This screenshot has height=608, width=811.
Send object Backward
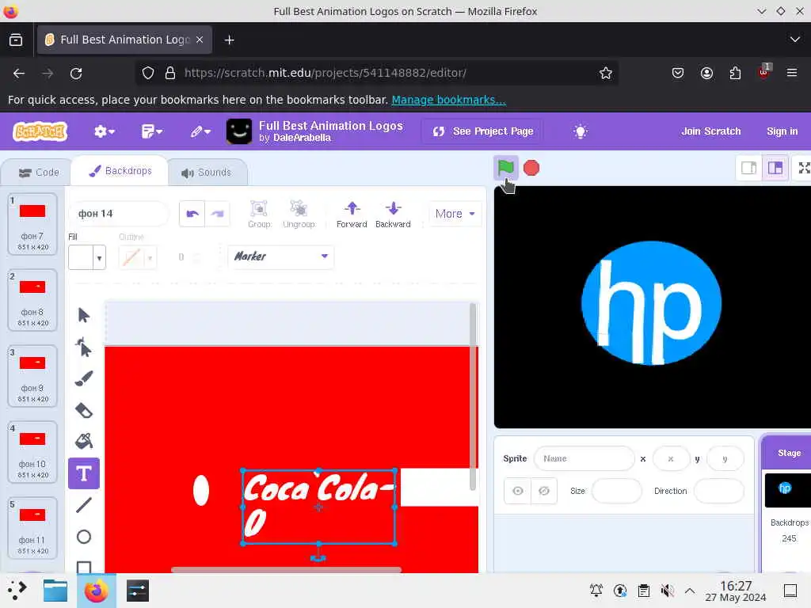393,214
